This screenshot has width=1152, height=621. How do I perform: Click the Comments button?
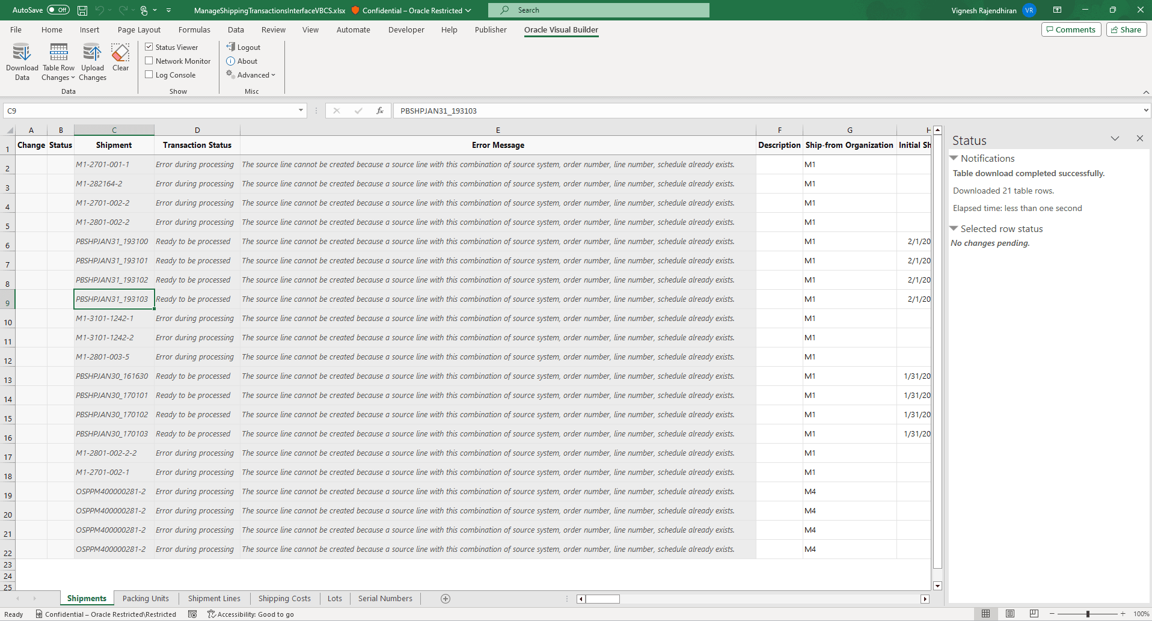coord(1070,29)
